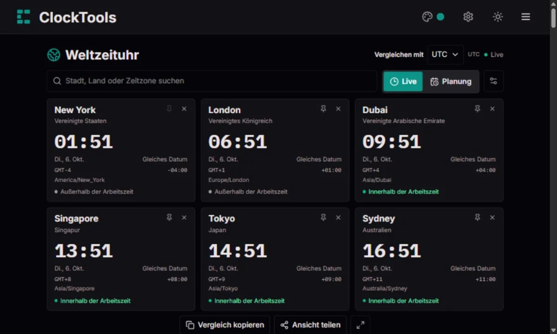557x334 pixels.
Task: Click Dubai time 09:51
Action: tap(392, 141)
